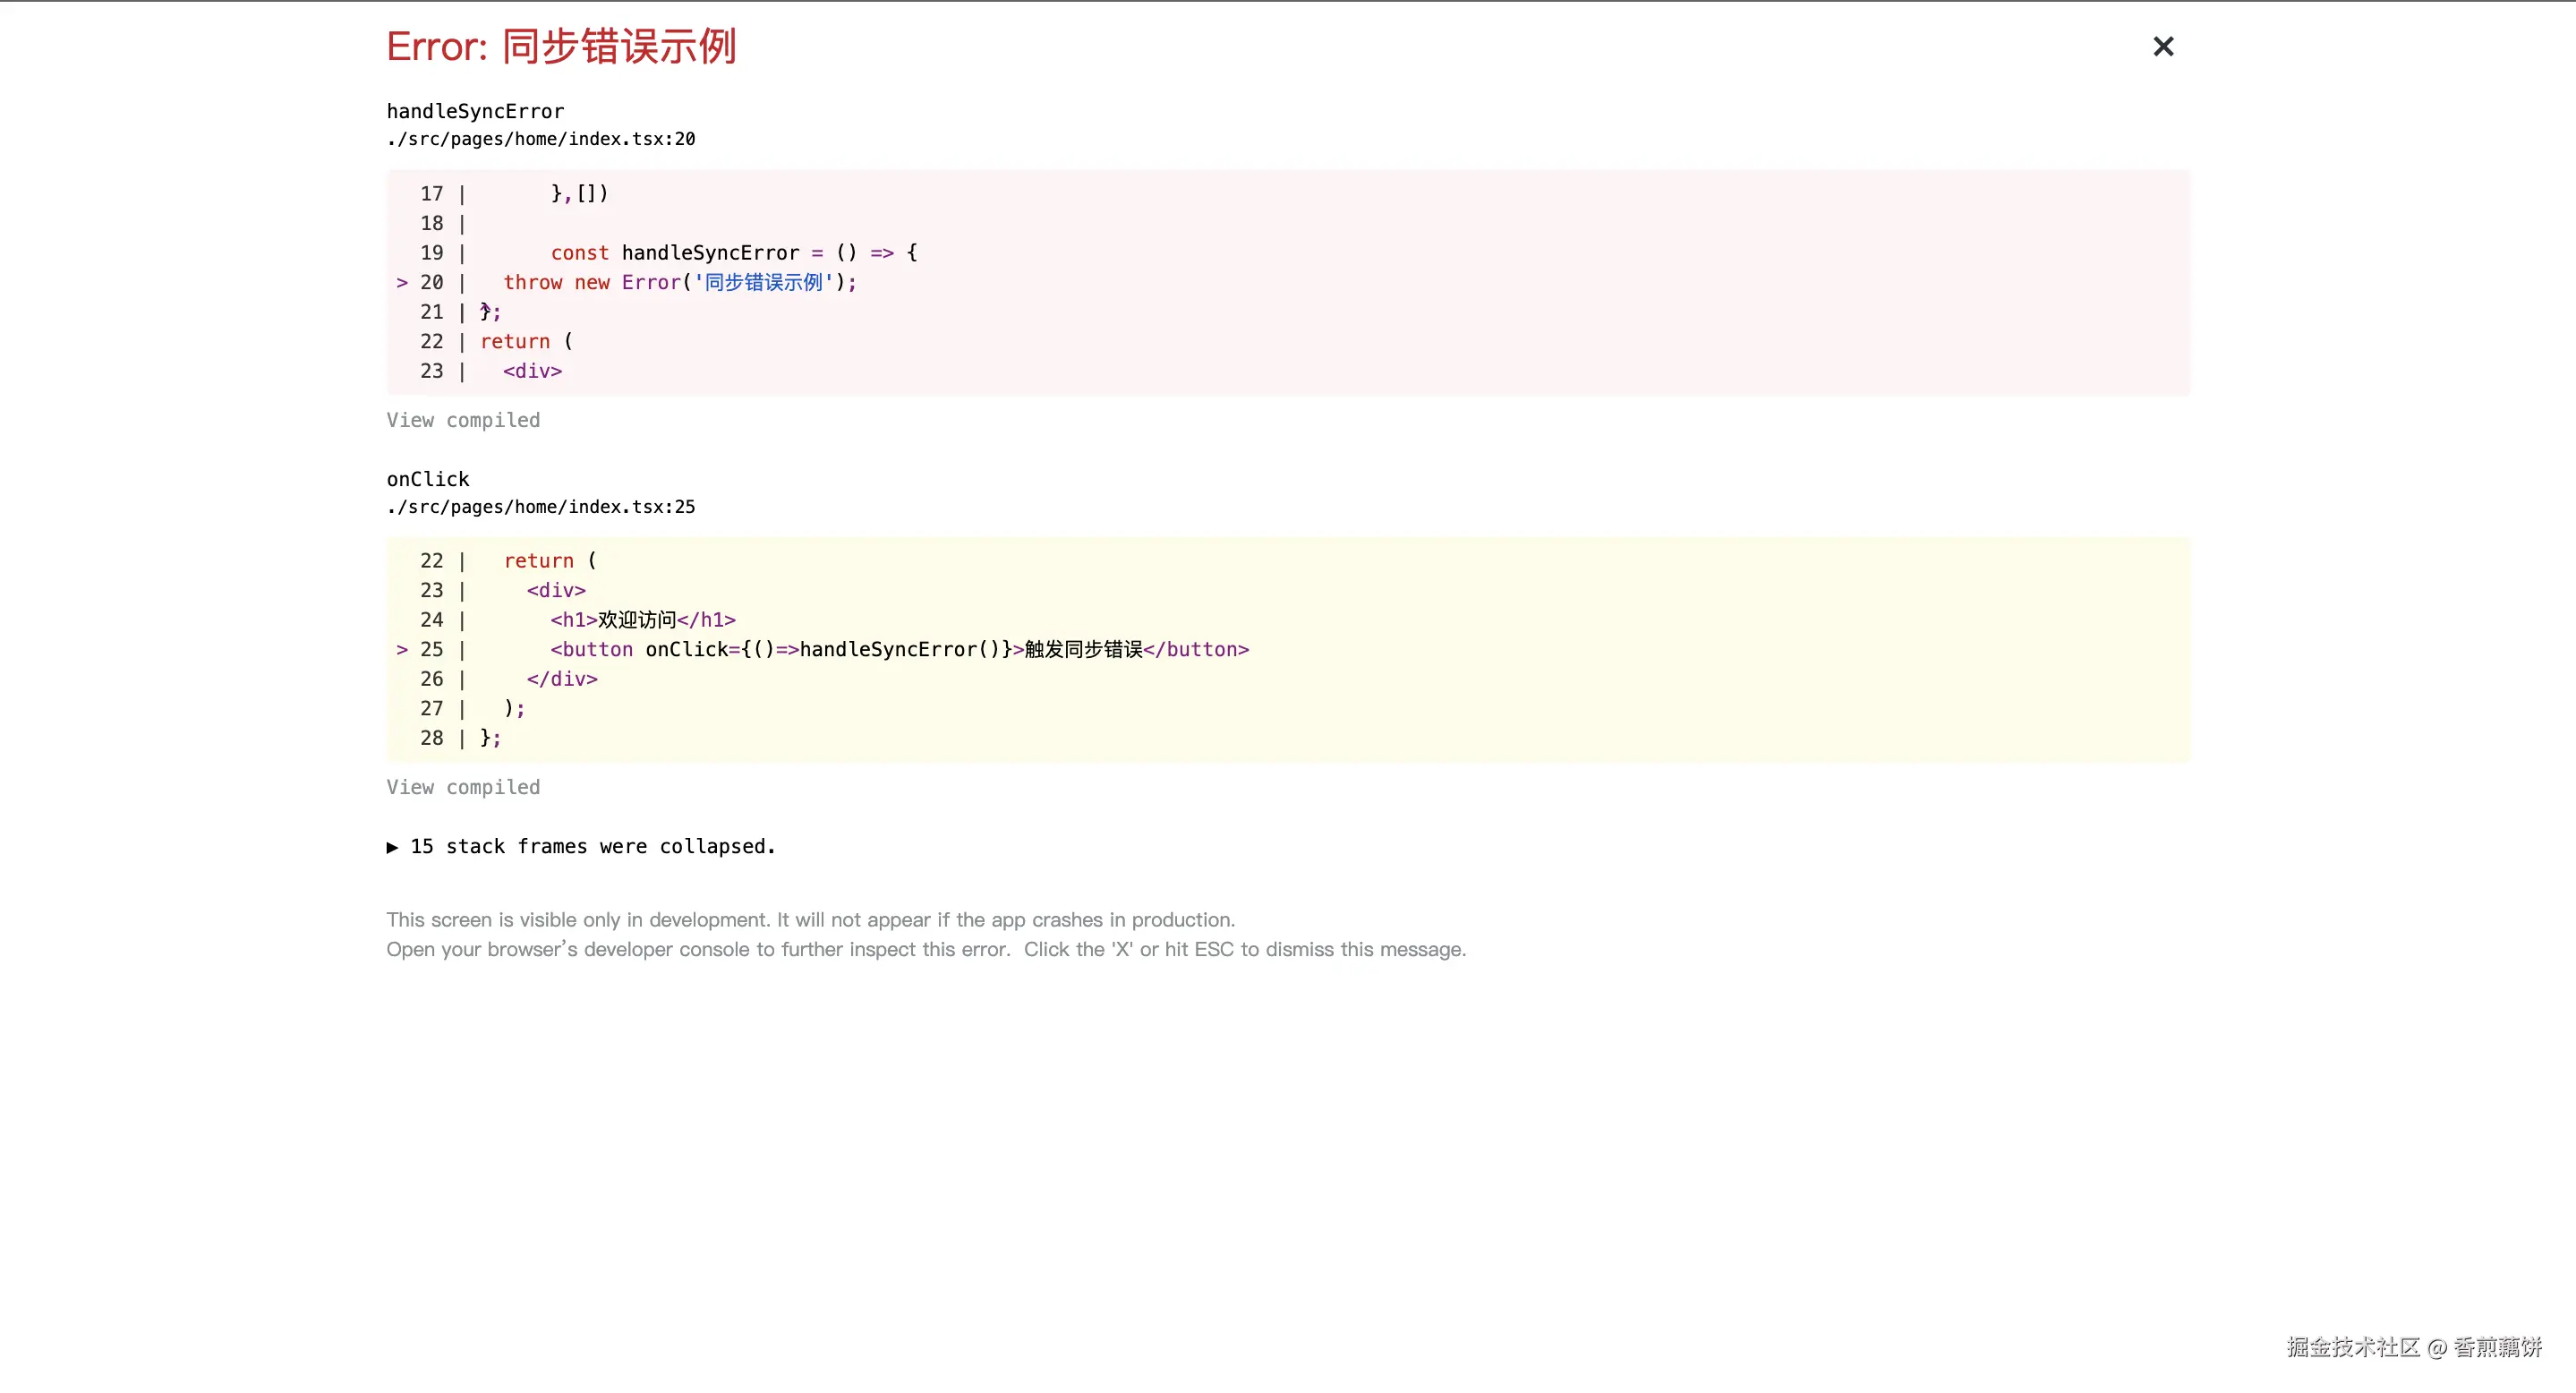
Task: Click the pink code block line 19
Action: click(733, 253)
